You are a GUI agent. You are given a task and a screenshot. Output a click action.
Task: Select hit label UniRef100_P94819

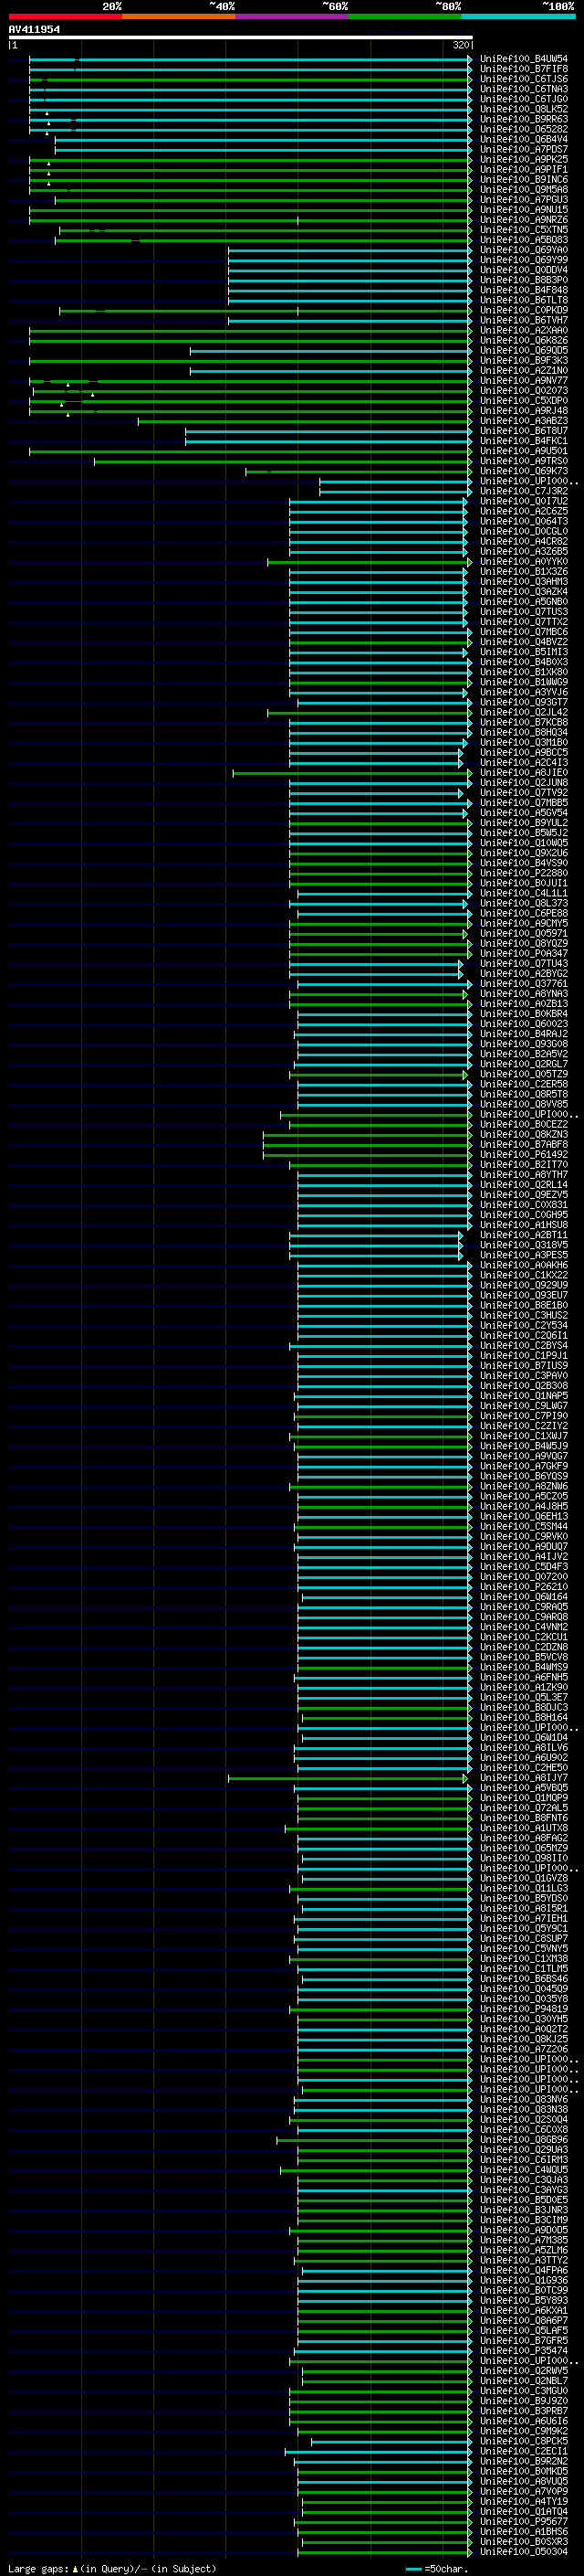524,2009
